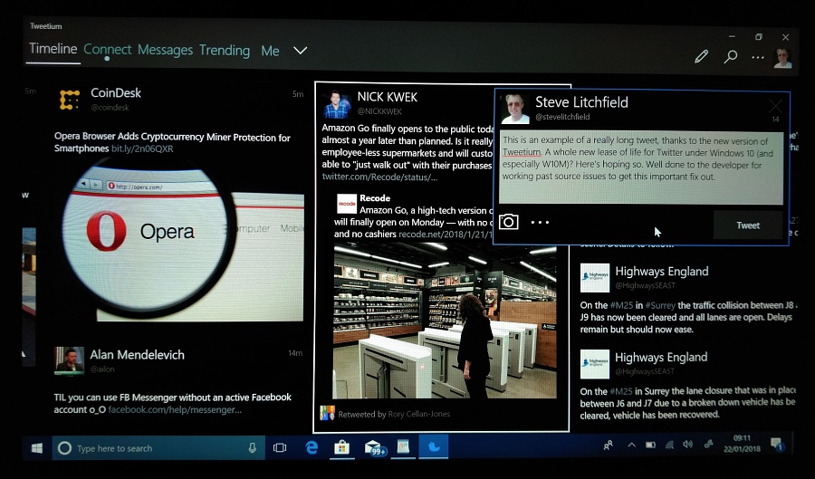Open the notes app icon beside Mail on taskbar
Screen dimensions: 815x479
pyautogui.click(x=403, y=447)
